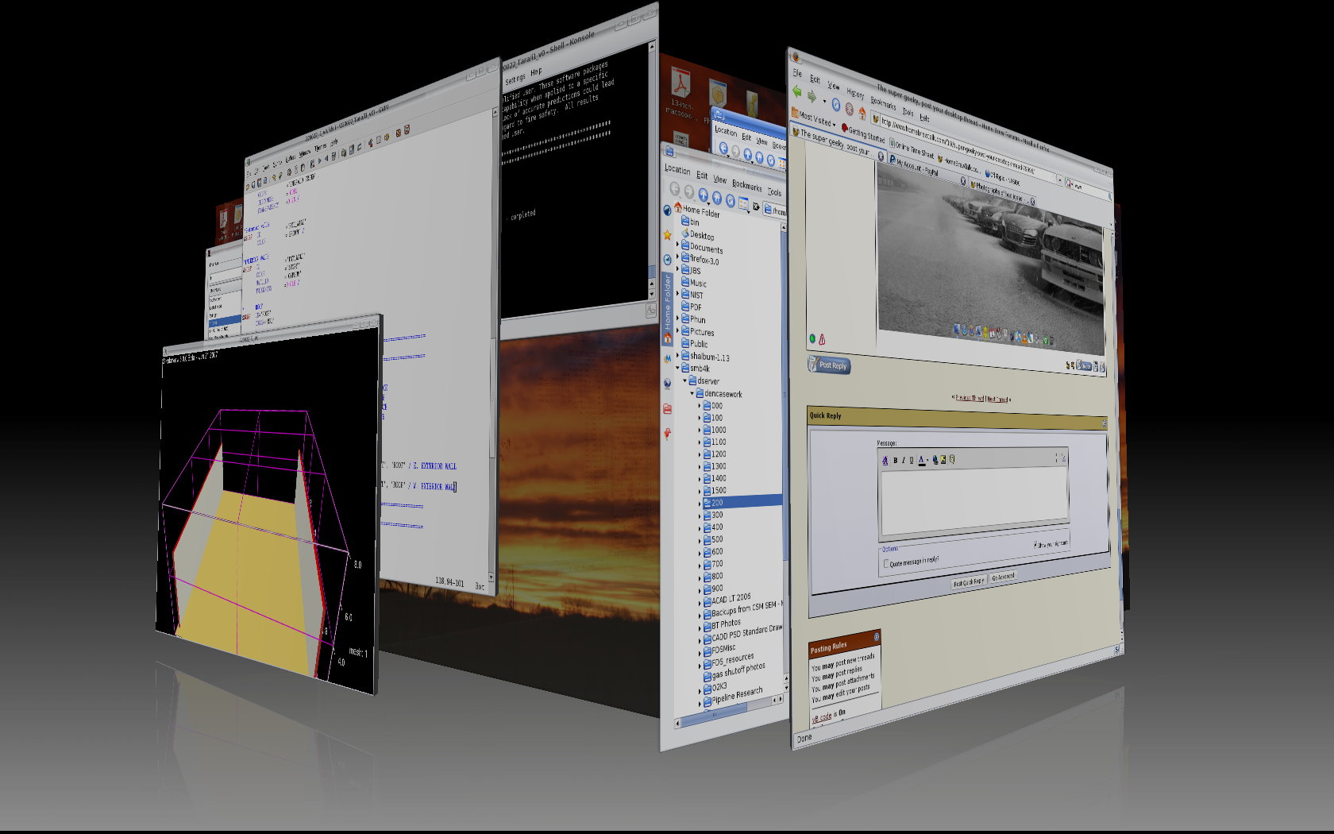Click Konqueror up-folder arrow in file manager

tap(704, 195)
